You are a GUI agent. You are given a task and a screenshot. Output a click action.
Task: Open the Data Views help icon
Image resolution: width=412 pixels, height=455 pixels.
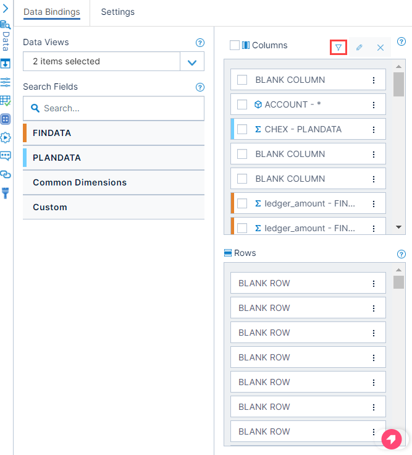point(200,43)
